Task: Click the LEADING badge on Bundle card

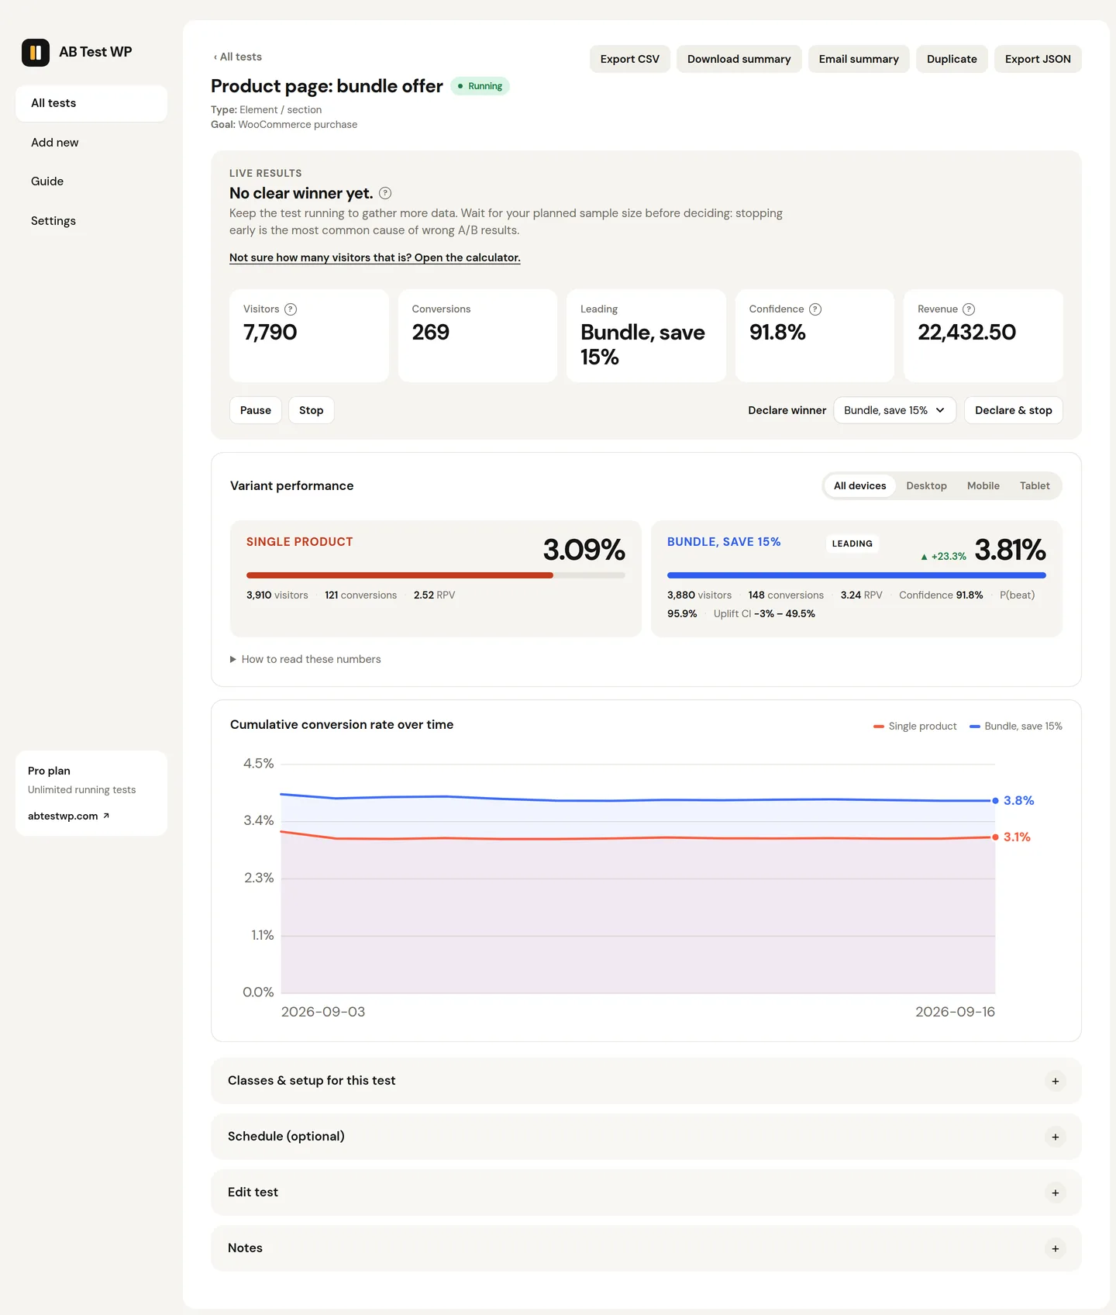Action: point(852,544)
